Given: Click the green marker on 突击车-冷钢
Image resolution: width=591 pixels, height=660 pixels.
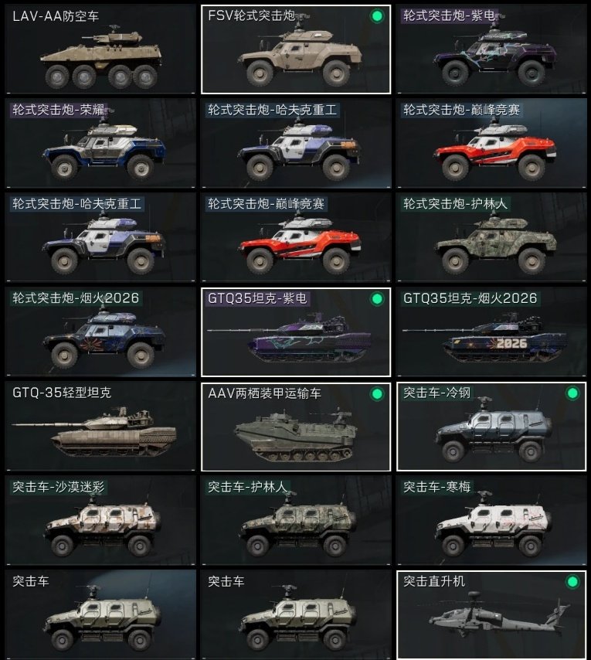Looking at the screenshot, I should pyautogui.click(x=572, y=393).
